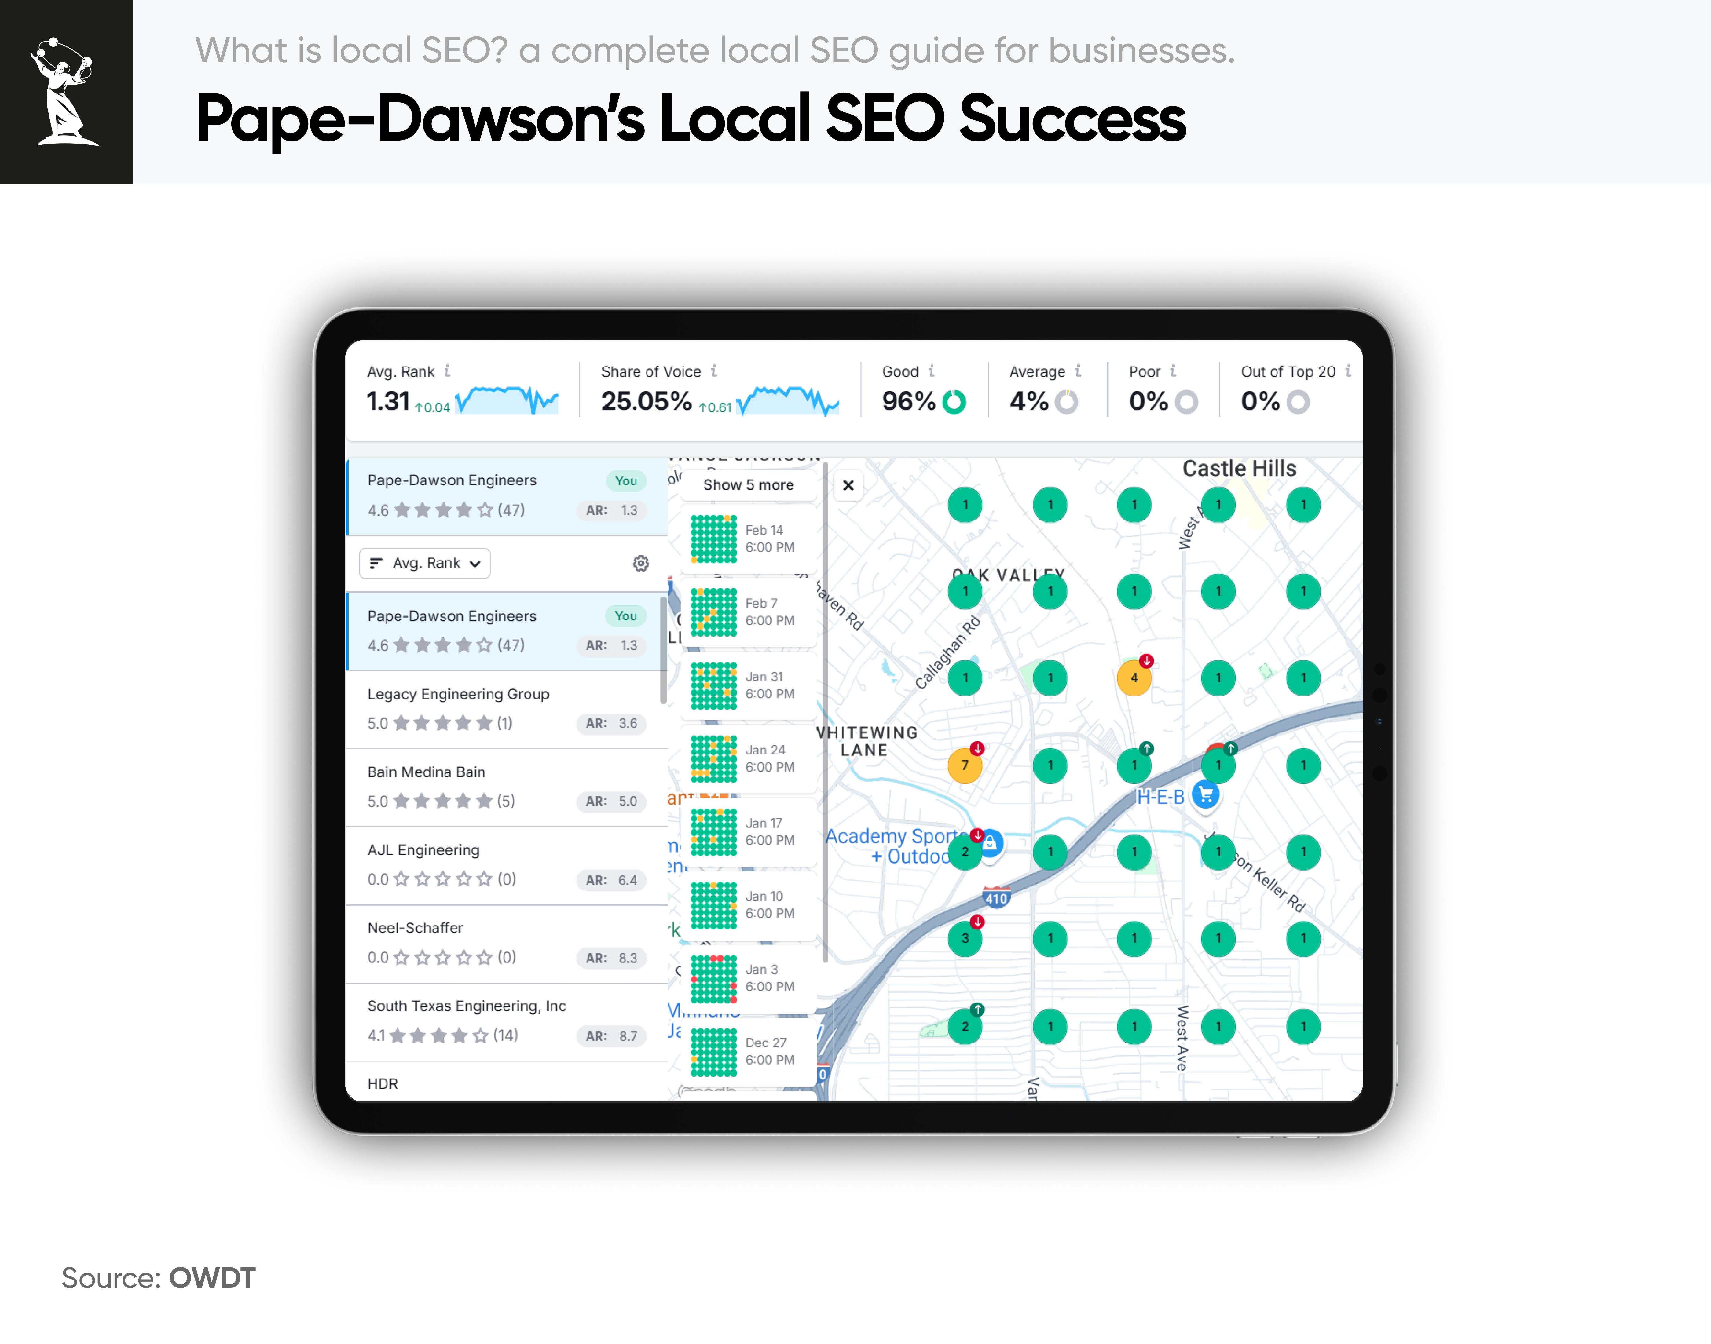Click the Interstate 410 shield on map
The image size is (1711, 1344).
[x=996, y=898]
